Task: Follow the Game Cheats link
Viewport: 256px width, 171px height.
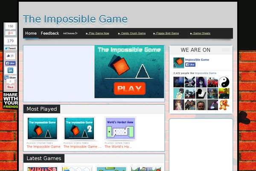Action: pyautogui.click(x=200, y=33)
